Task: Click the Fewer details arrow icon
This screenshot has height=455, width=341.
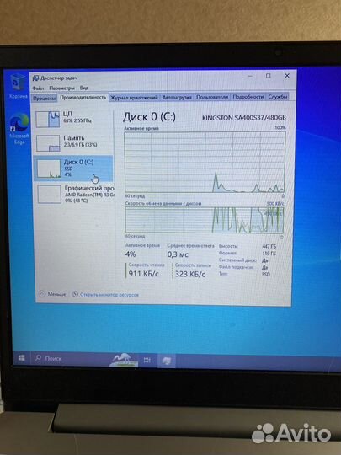Action: [x=42, y=294]
